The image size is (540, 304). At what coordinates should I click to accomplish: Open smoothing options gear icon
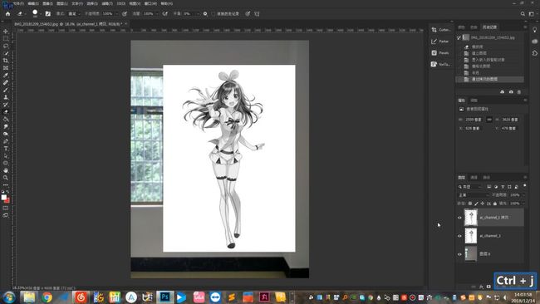click(x=205, y=14)
